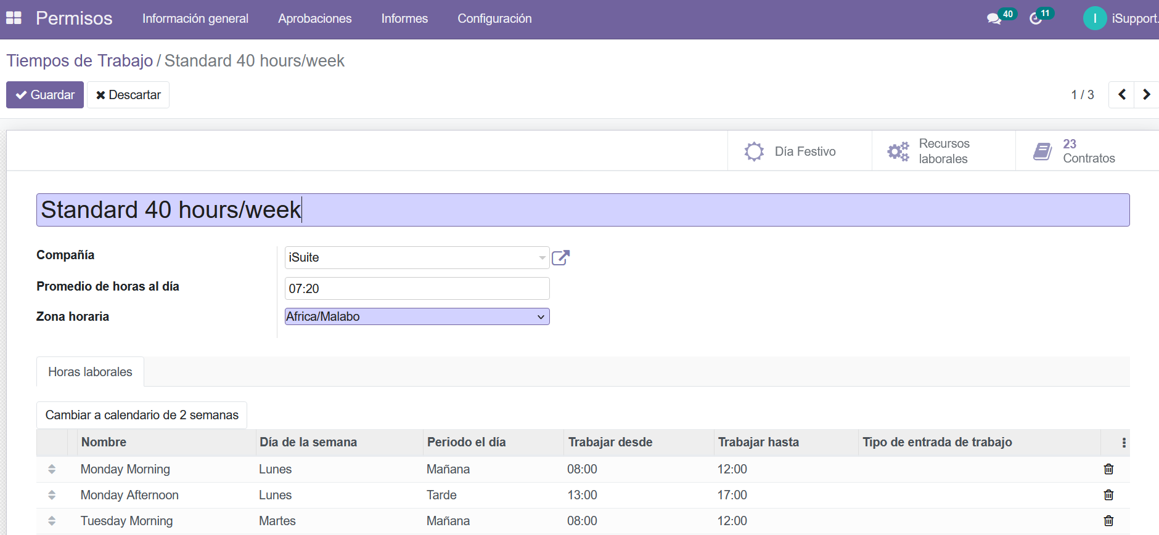The image size is (1159, 535).
Task: Click the Guardar button
Action: (x=45, y=95)
